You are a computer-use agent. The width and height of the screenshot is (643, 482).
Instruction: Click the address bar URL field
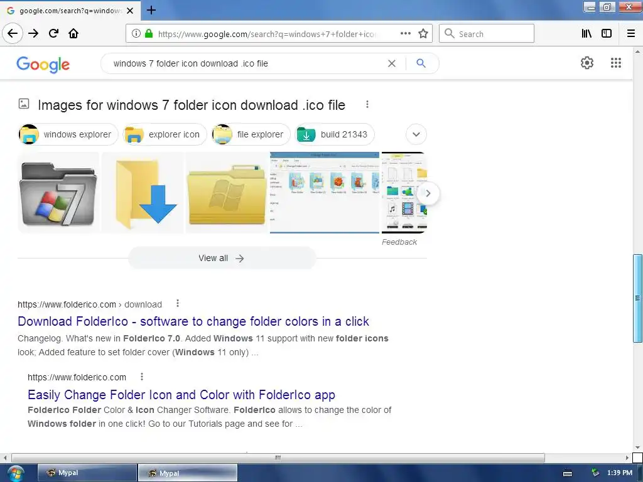[x=266, y=34]
